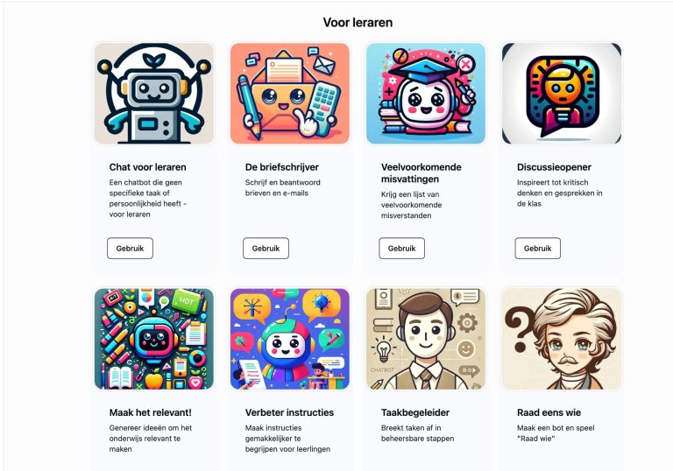
Task: Click the De briefschrijver heading
Action: coord(282,167)
